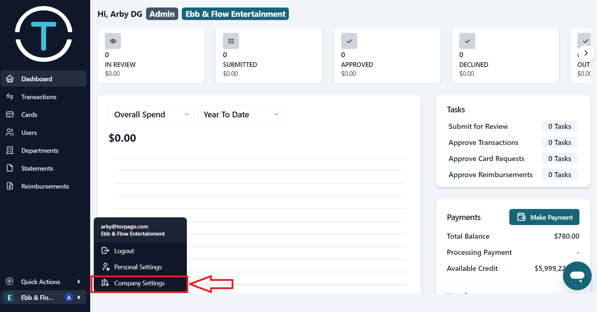This screenshot has width=597, height=312.
Task: Click the Quick Actions lightning icon
Action: point(10,282)
